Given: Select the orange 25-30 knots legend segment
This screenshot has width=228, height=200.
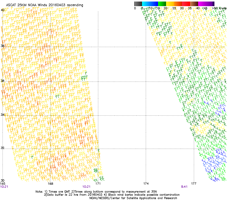Looking at the screenshot, I should tap(178, 4).
